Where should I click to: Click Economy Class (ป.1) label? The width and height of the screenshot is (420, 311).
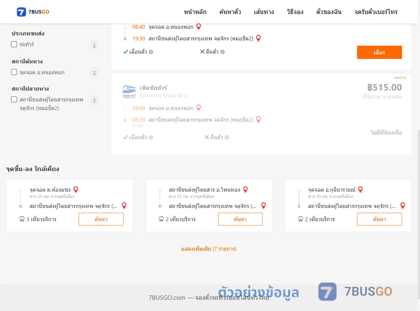[164, 95]
